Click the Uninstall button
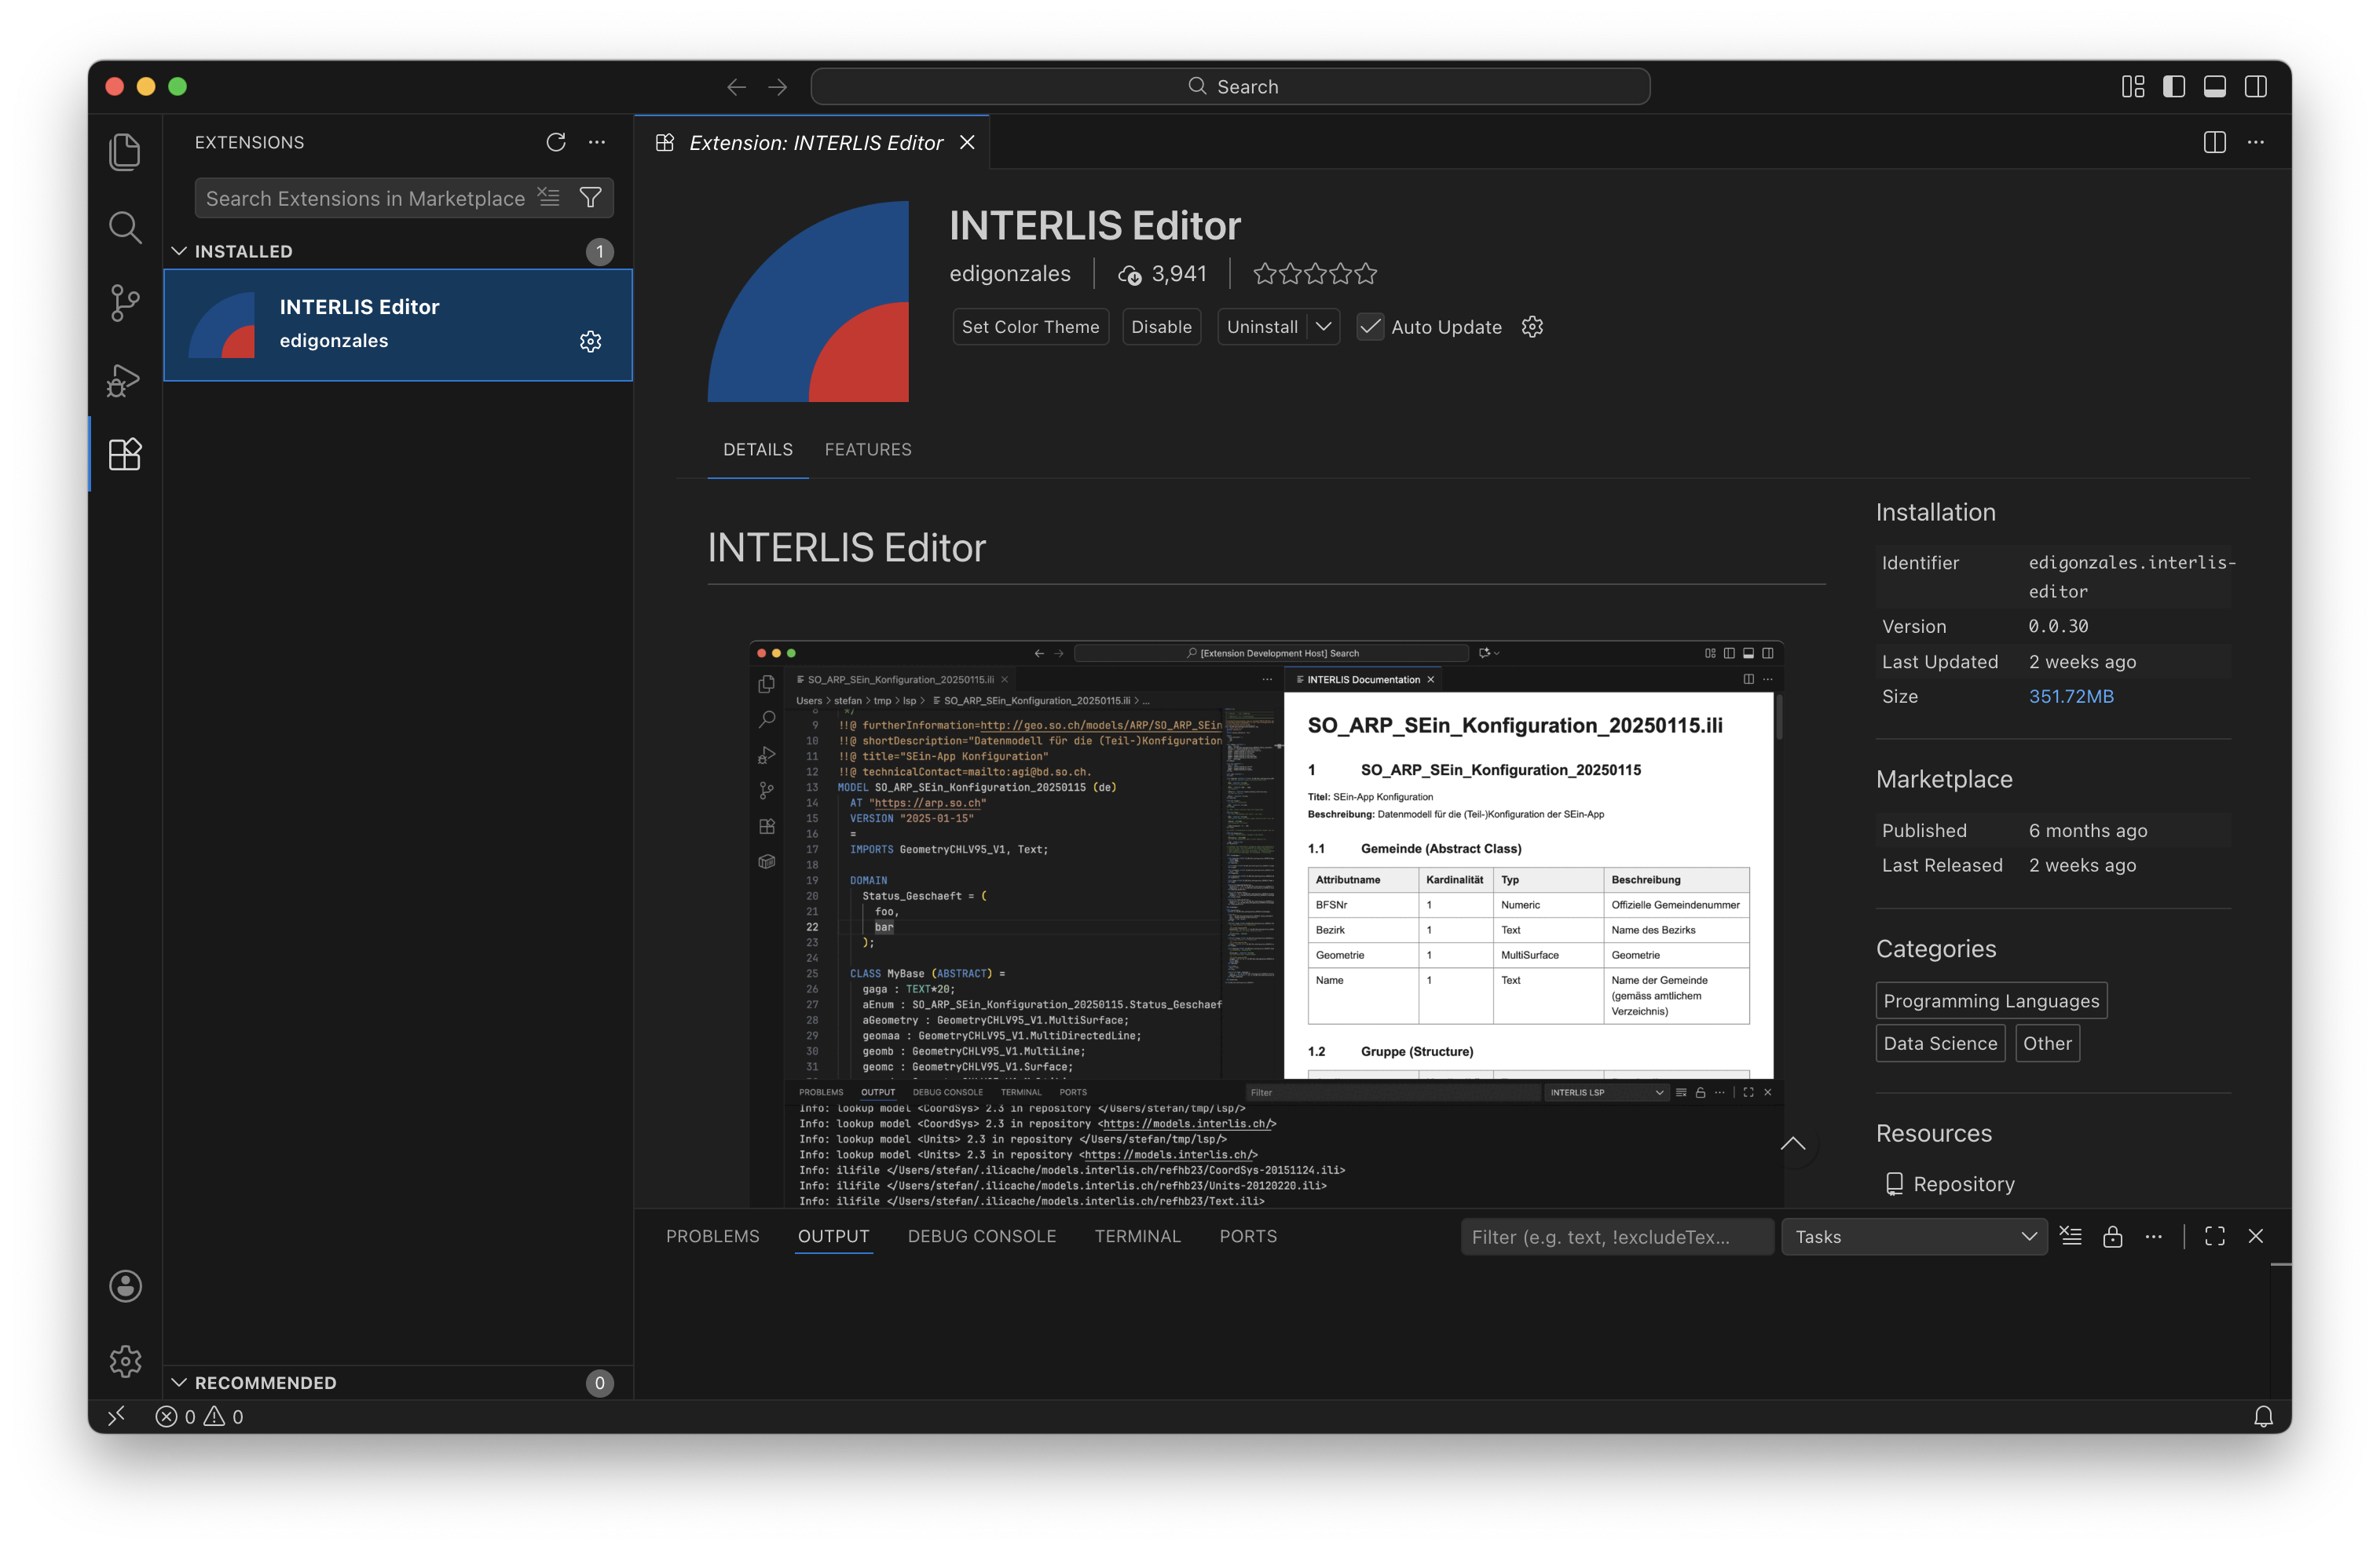 (x=1262, y=327)
